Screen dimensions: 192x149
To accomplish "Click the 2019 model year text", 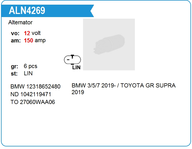I will [78, 92].
